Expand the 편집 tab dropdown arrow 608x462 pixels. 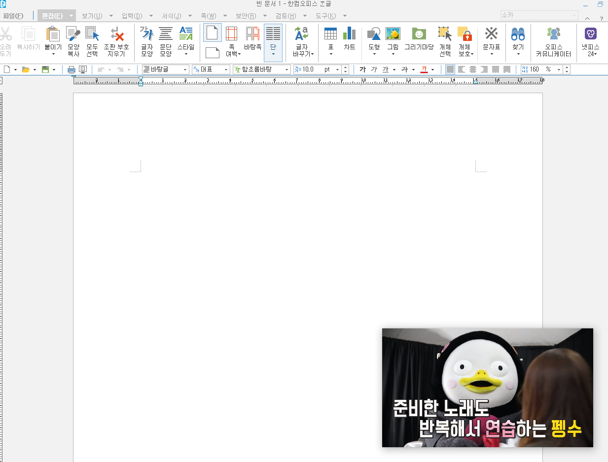tap(70, 16)
